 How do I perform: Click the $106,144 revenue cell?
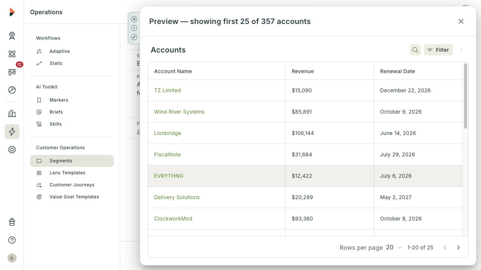tap(330, 133)
